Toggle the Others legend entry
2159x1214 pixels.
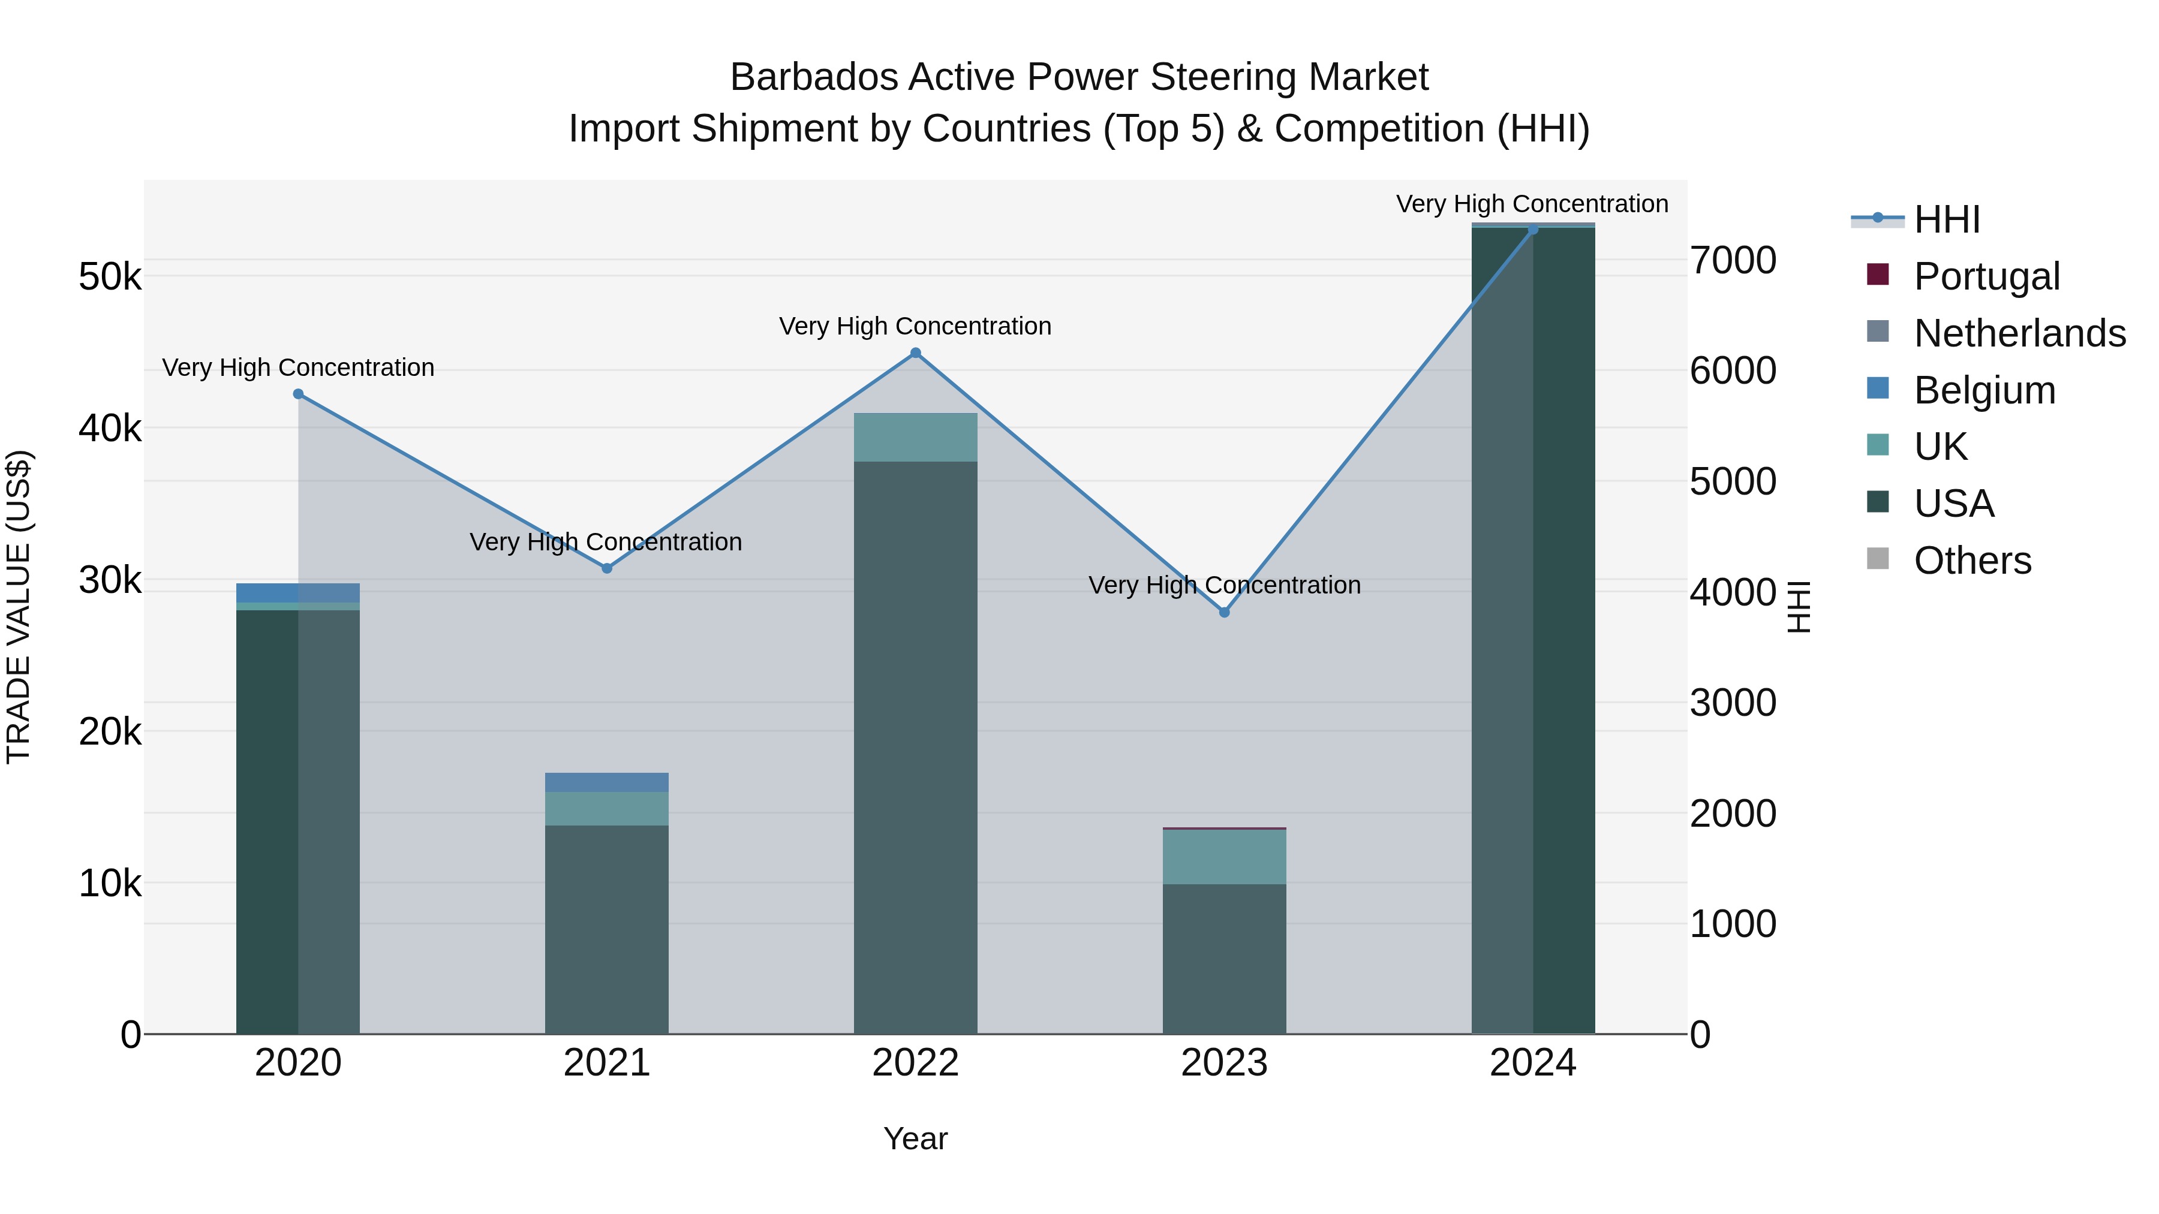(1948, 560)
